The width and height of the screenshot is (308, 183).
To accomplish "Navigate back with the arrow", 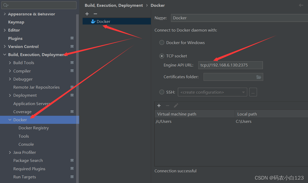I will point(301,5).
